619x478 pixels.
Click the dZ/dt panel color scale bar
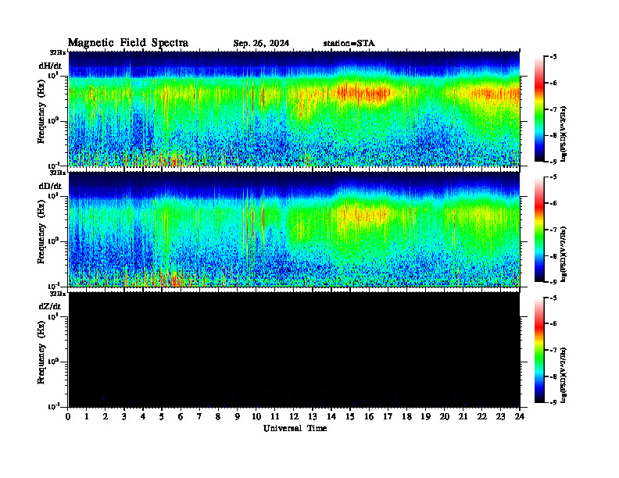coord(539,350)
